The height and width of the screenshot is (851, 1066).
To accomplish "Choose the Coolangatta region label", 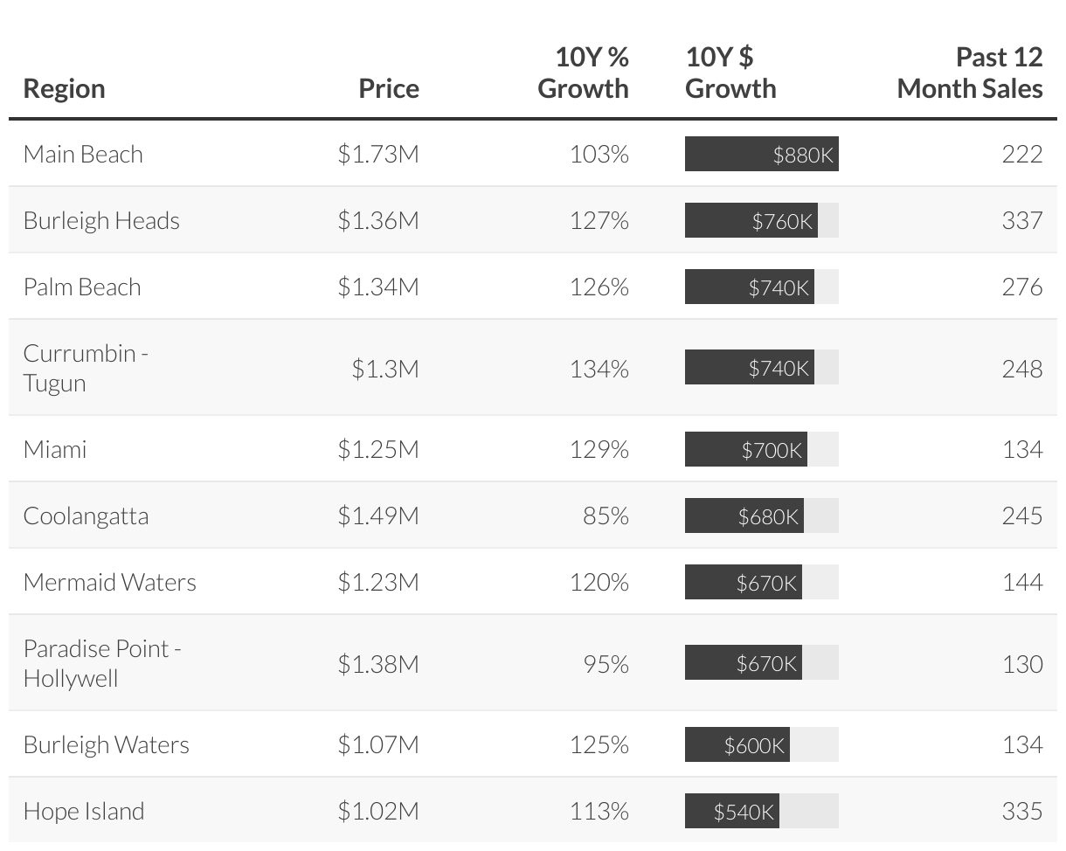I will pos(86,516).
